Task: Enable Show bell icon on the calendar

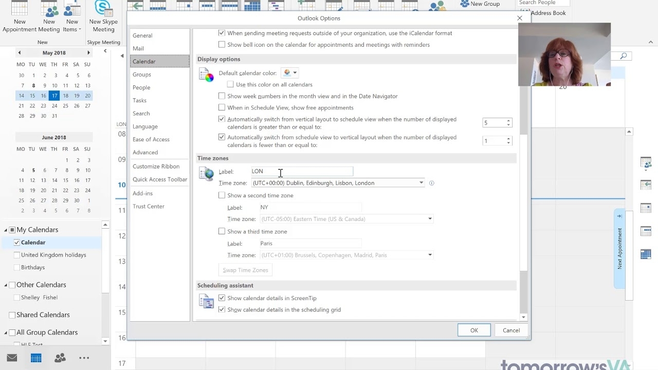Action: 222,44
